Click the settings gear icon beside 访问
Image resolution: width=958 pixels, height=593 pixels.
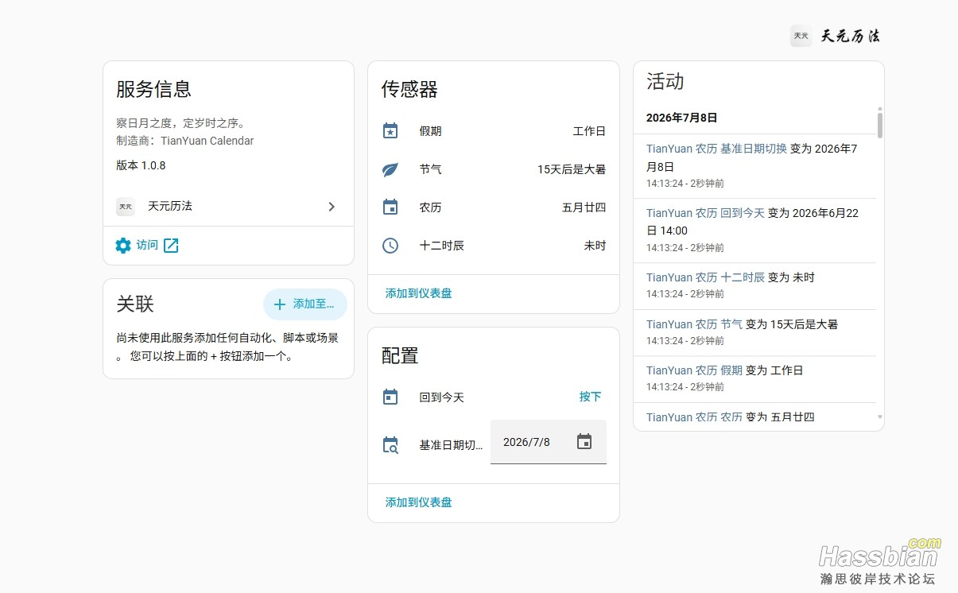(123, 245)
